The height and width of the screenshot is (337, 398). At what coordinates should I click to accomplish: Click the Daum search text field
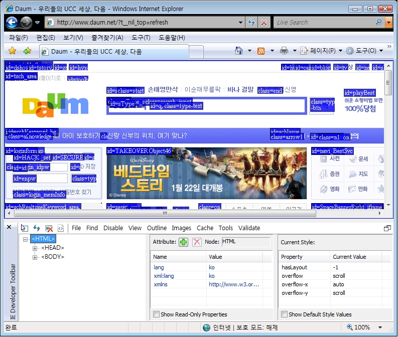(x=207, y=106)
